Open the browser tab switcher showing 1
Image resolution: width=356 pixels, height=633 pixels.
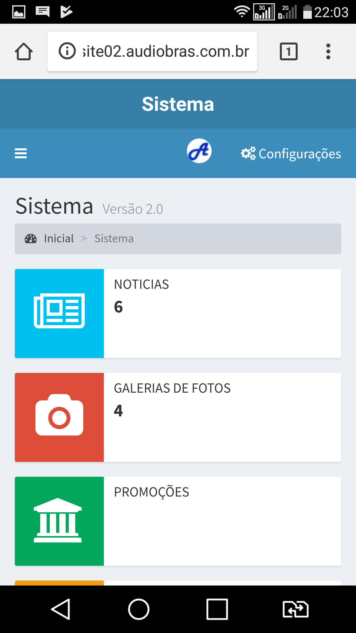click(x=289, y=51)
